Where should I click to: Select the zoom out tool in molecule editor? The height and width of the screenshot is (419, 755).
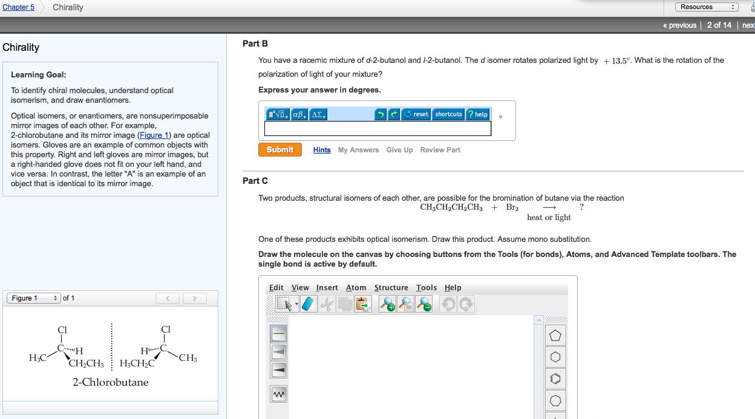pos(423,304)
